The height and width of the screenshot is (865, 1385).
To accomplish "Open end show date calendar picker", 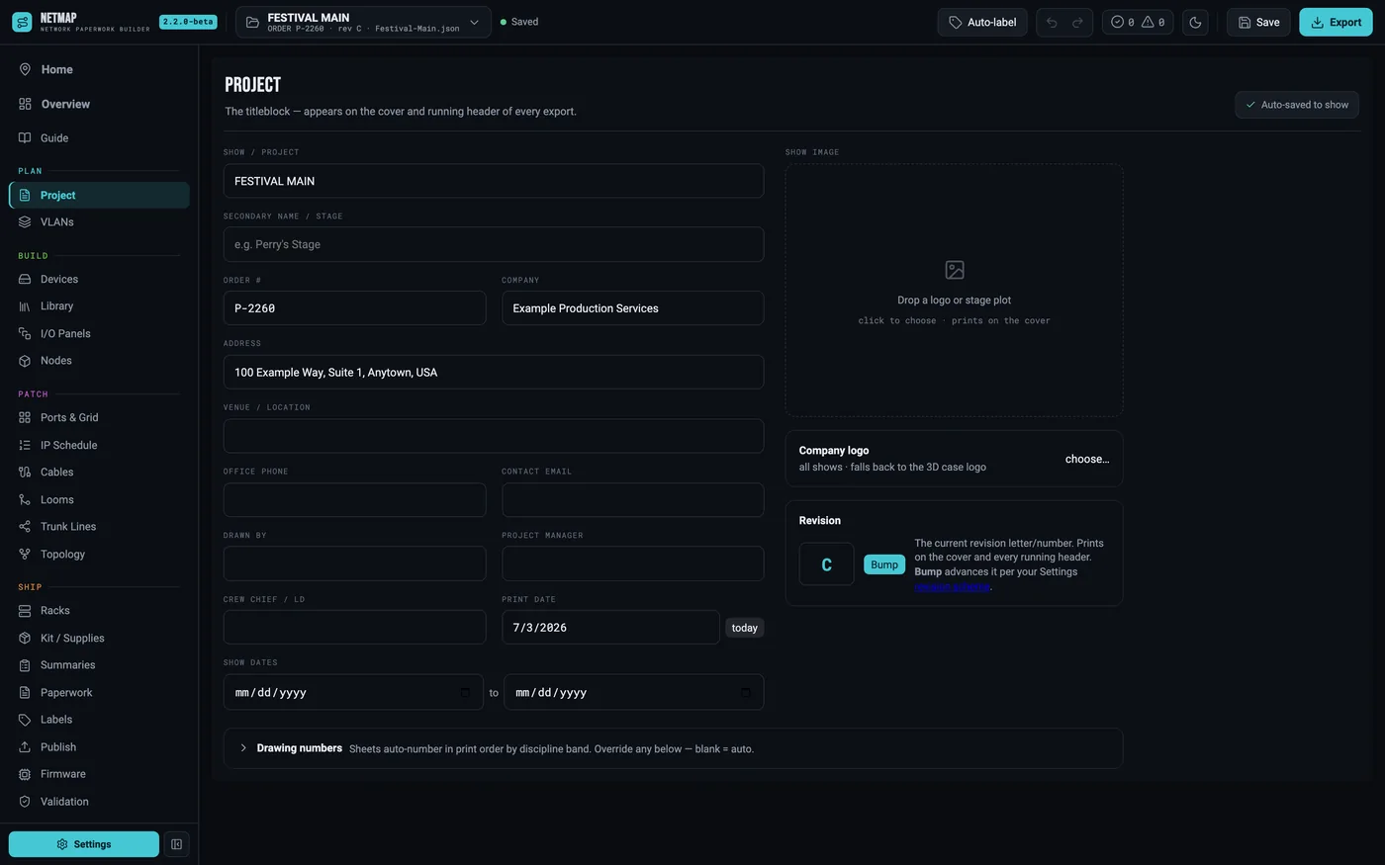I will 745,692.
